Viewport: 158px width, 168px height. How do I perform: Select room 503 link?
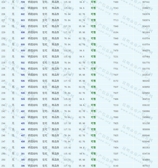pos(23,69)
